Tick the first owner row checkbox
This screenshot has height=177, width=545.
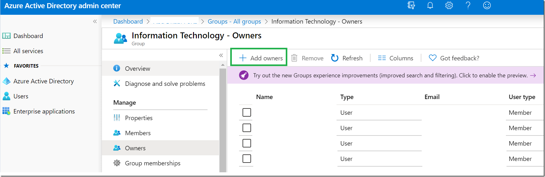point(247,112)
